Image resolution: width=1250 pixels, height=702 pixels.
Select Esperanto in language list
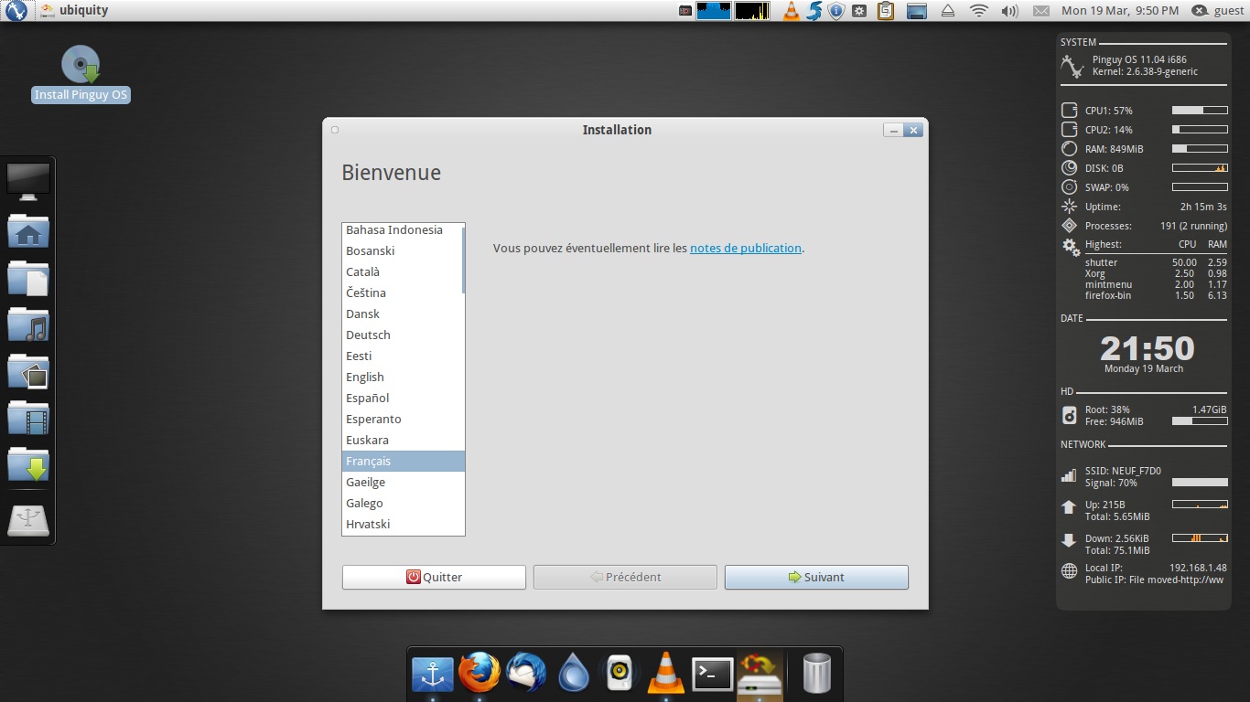click(x=403, y=419)
